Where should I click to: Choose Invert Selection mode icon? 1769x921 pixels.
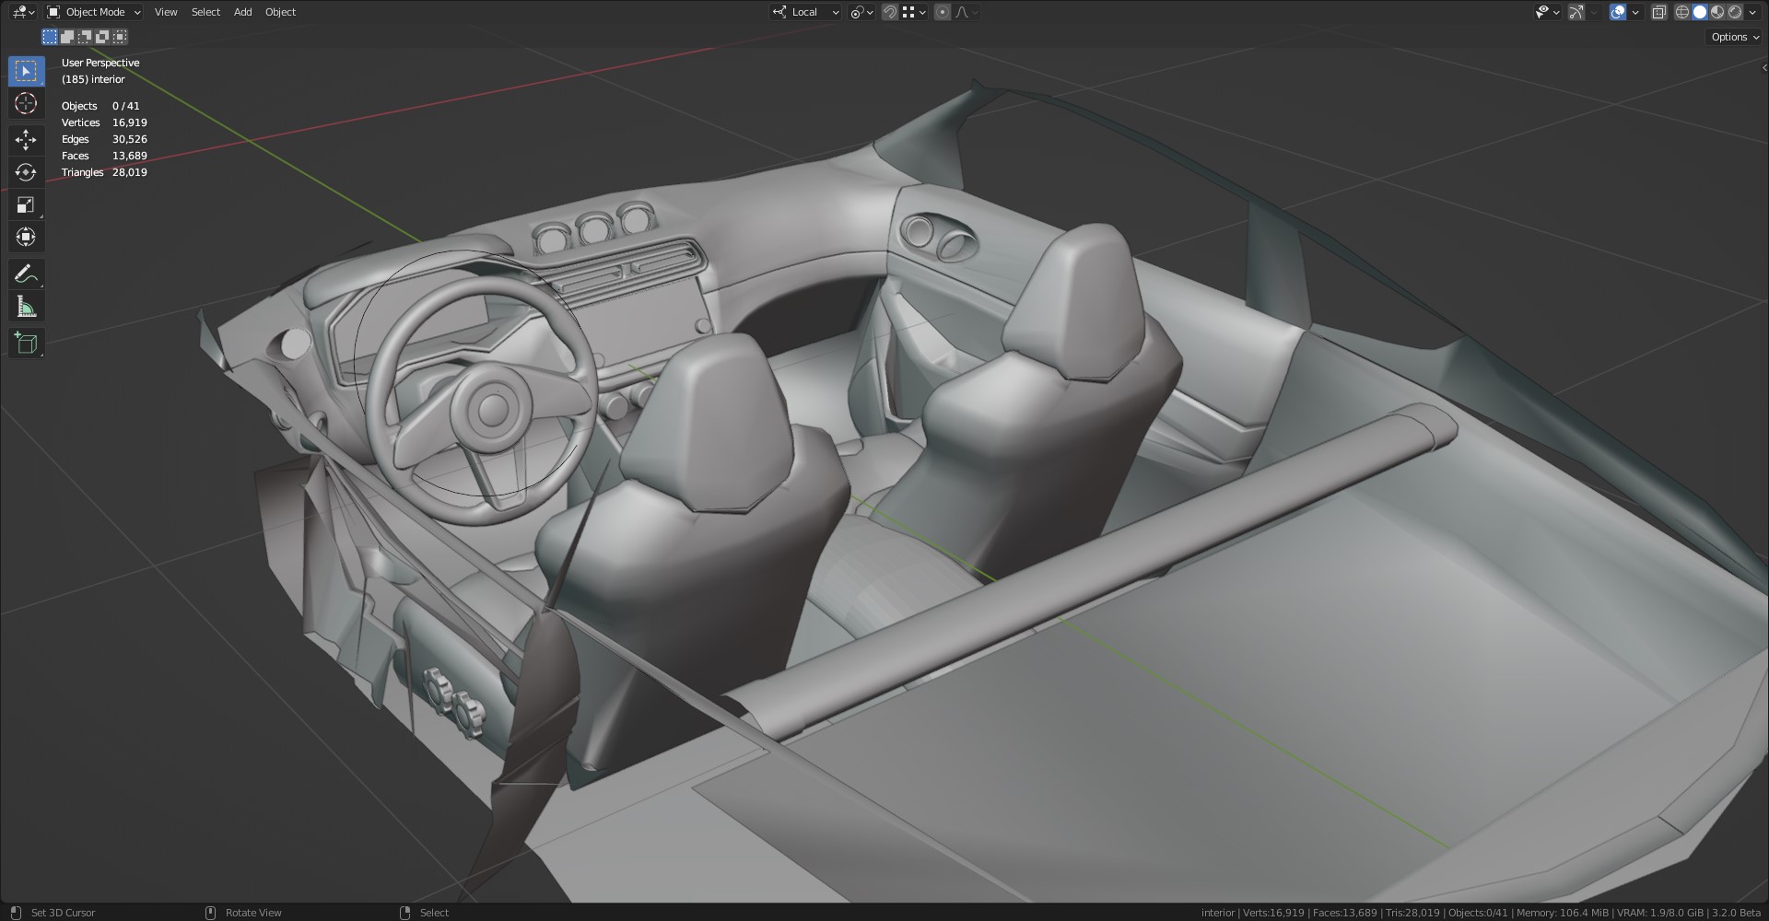tap(102, 37)
